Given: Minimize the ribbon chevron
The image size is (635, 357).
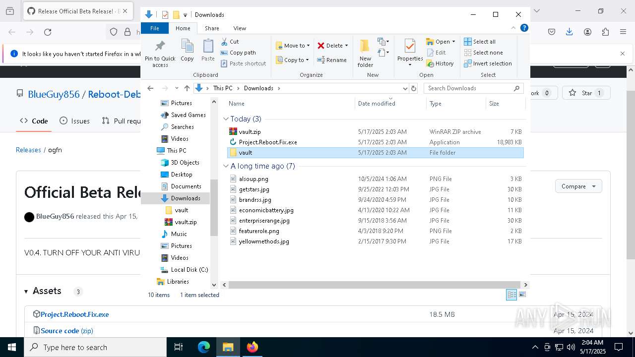Looking at the screenshot, I should [x=513, y=28].
